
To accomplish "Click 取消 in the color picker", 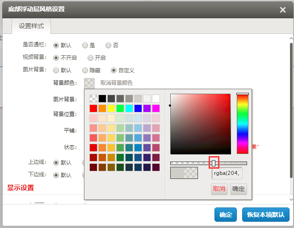I will point(219,189).
